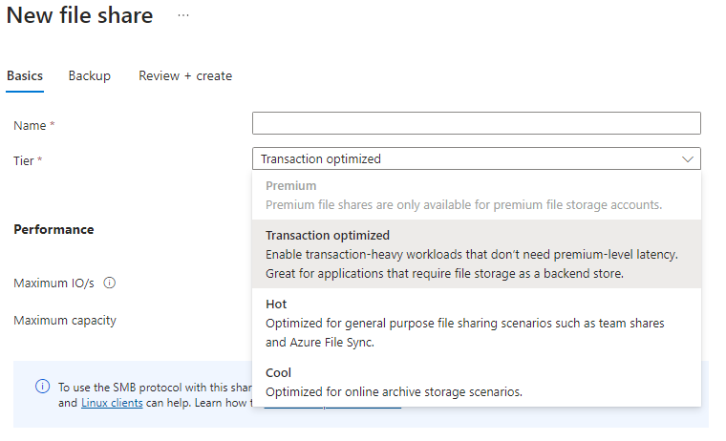
Task: Open the Linux clients link
Action: [x=112, y=403]
